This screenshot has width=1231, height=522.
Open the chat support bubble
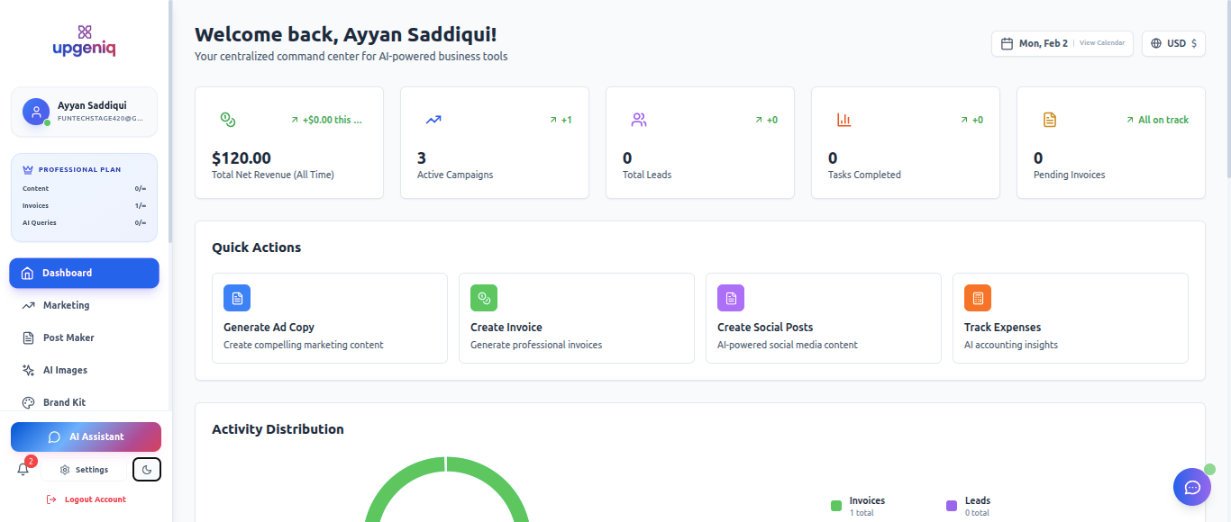(x=1191, y=487)
